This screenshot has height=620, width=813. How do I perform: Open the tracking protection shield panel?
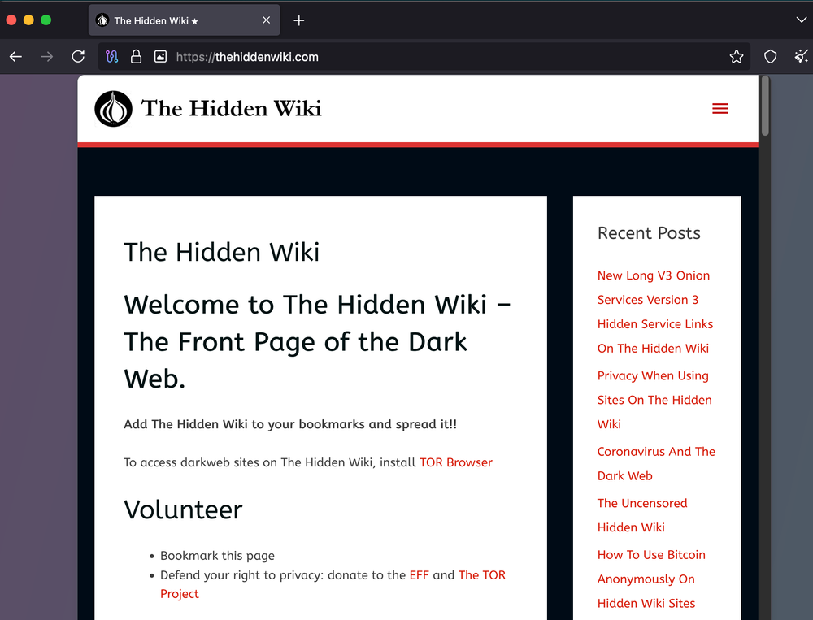click(x=769, y=56)
